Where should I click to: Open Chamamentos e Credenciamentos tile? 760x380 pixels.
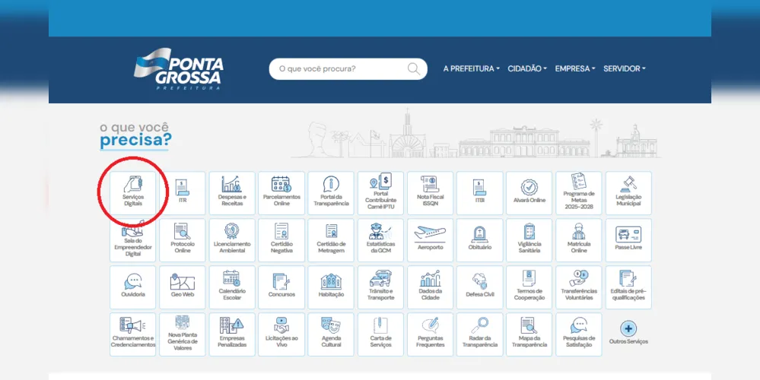pos(133,334)
